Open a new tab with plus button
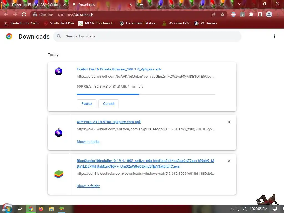Viewport: 284px width, 213px height. pyautogui.click(x=141, y=5)
